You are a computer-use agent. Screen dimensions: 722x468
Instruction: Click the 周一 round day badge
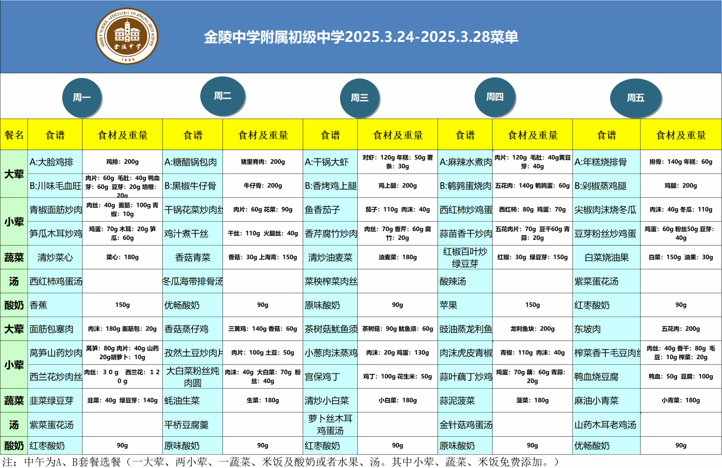click(x=82, y=98)
